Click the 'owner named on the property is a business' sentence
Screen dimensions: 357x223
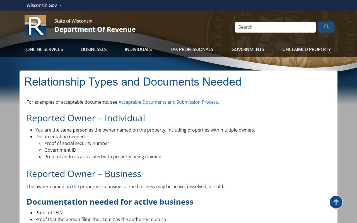tap(125, 186)
